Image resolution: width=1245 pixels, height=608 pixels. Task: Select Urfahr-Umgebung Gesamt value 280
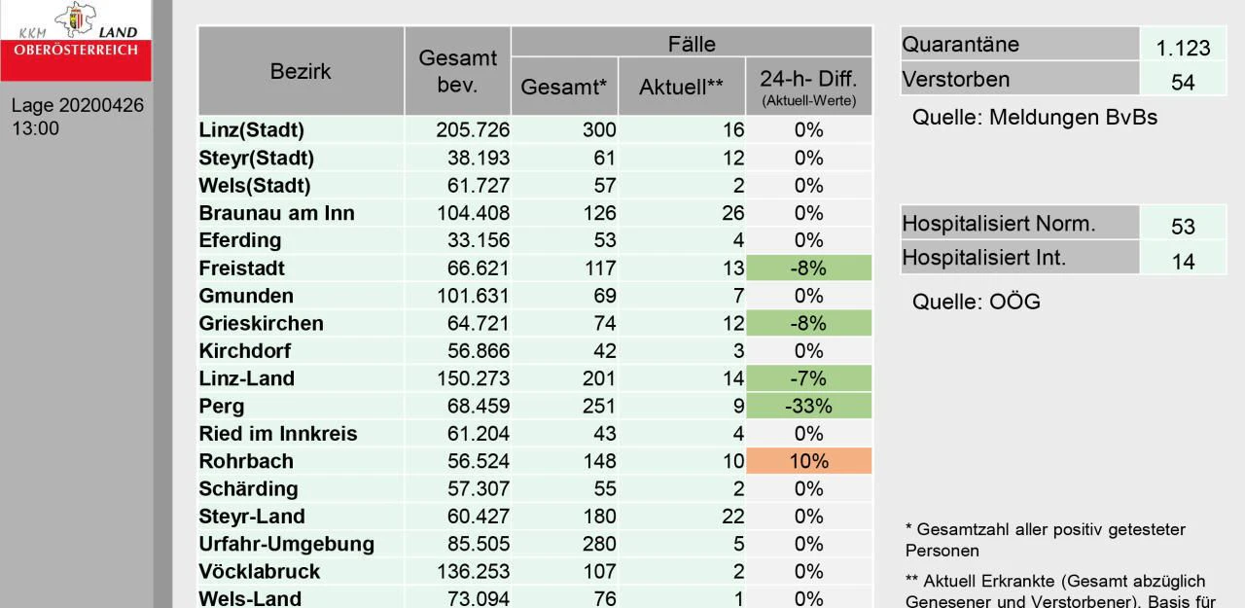tap(599, 544)
